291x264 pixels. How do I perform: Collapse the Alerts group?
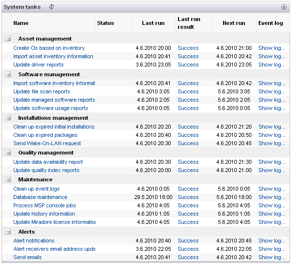(8, 232)
